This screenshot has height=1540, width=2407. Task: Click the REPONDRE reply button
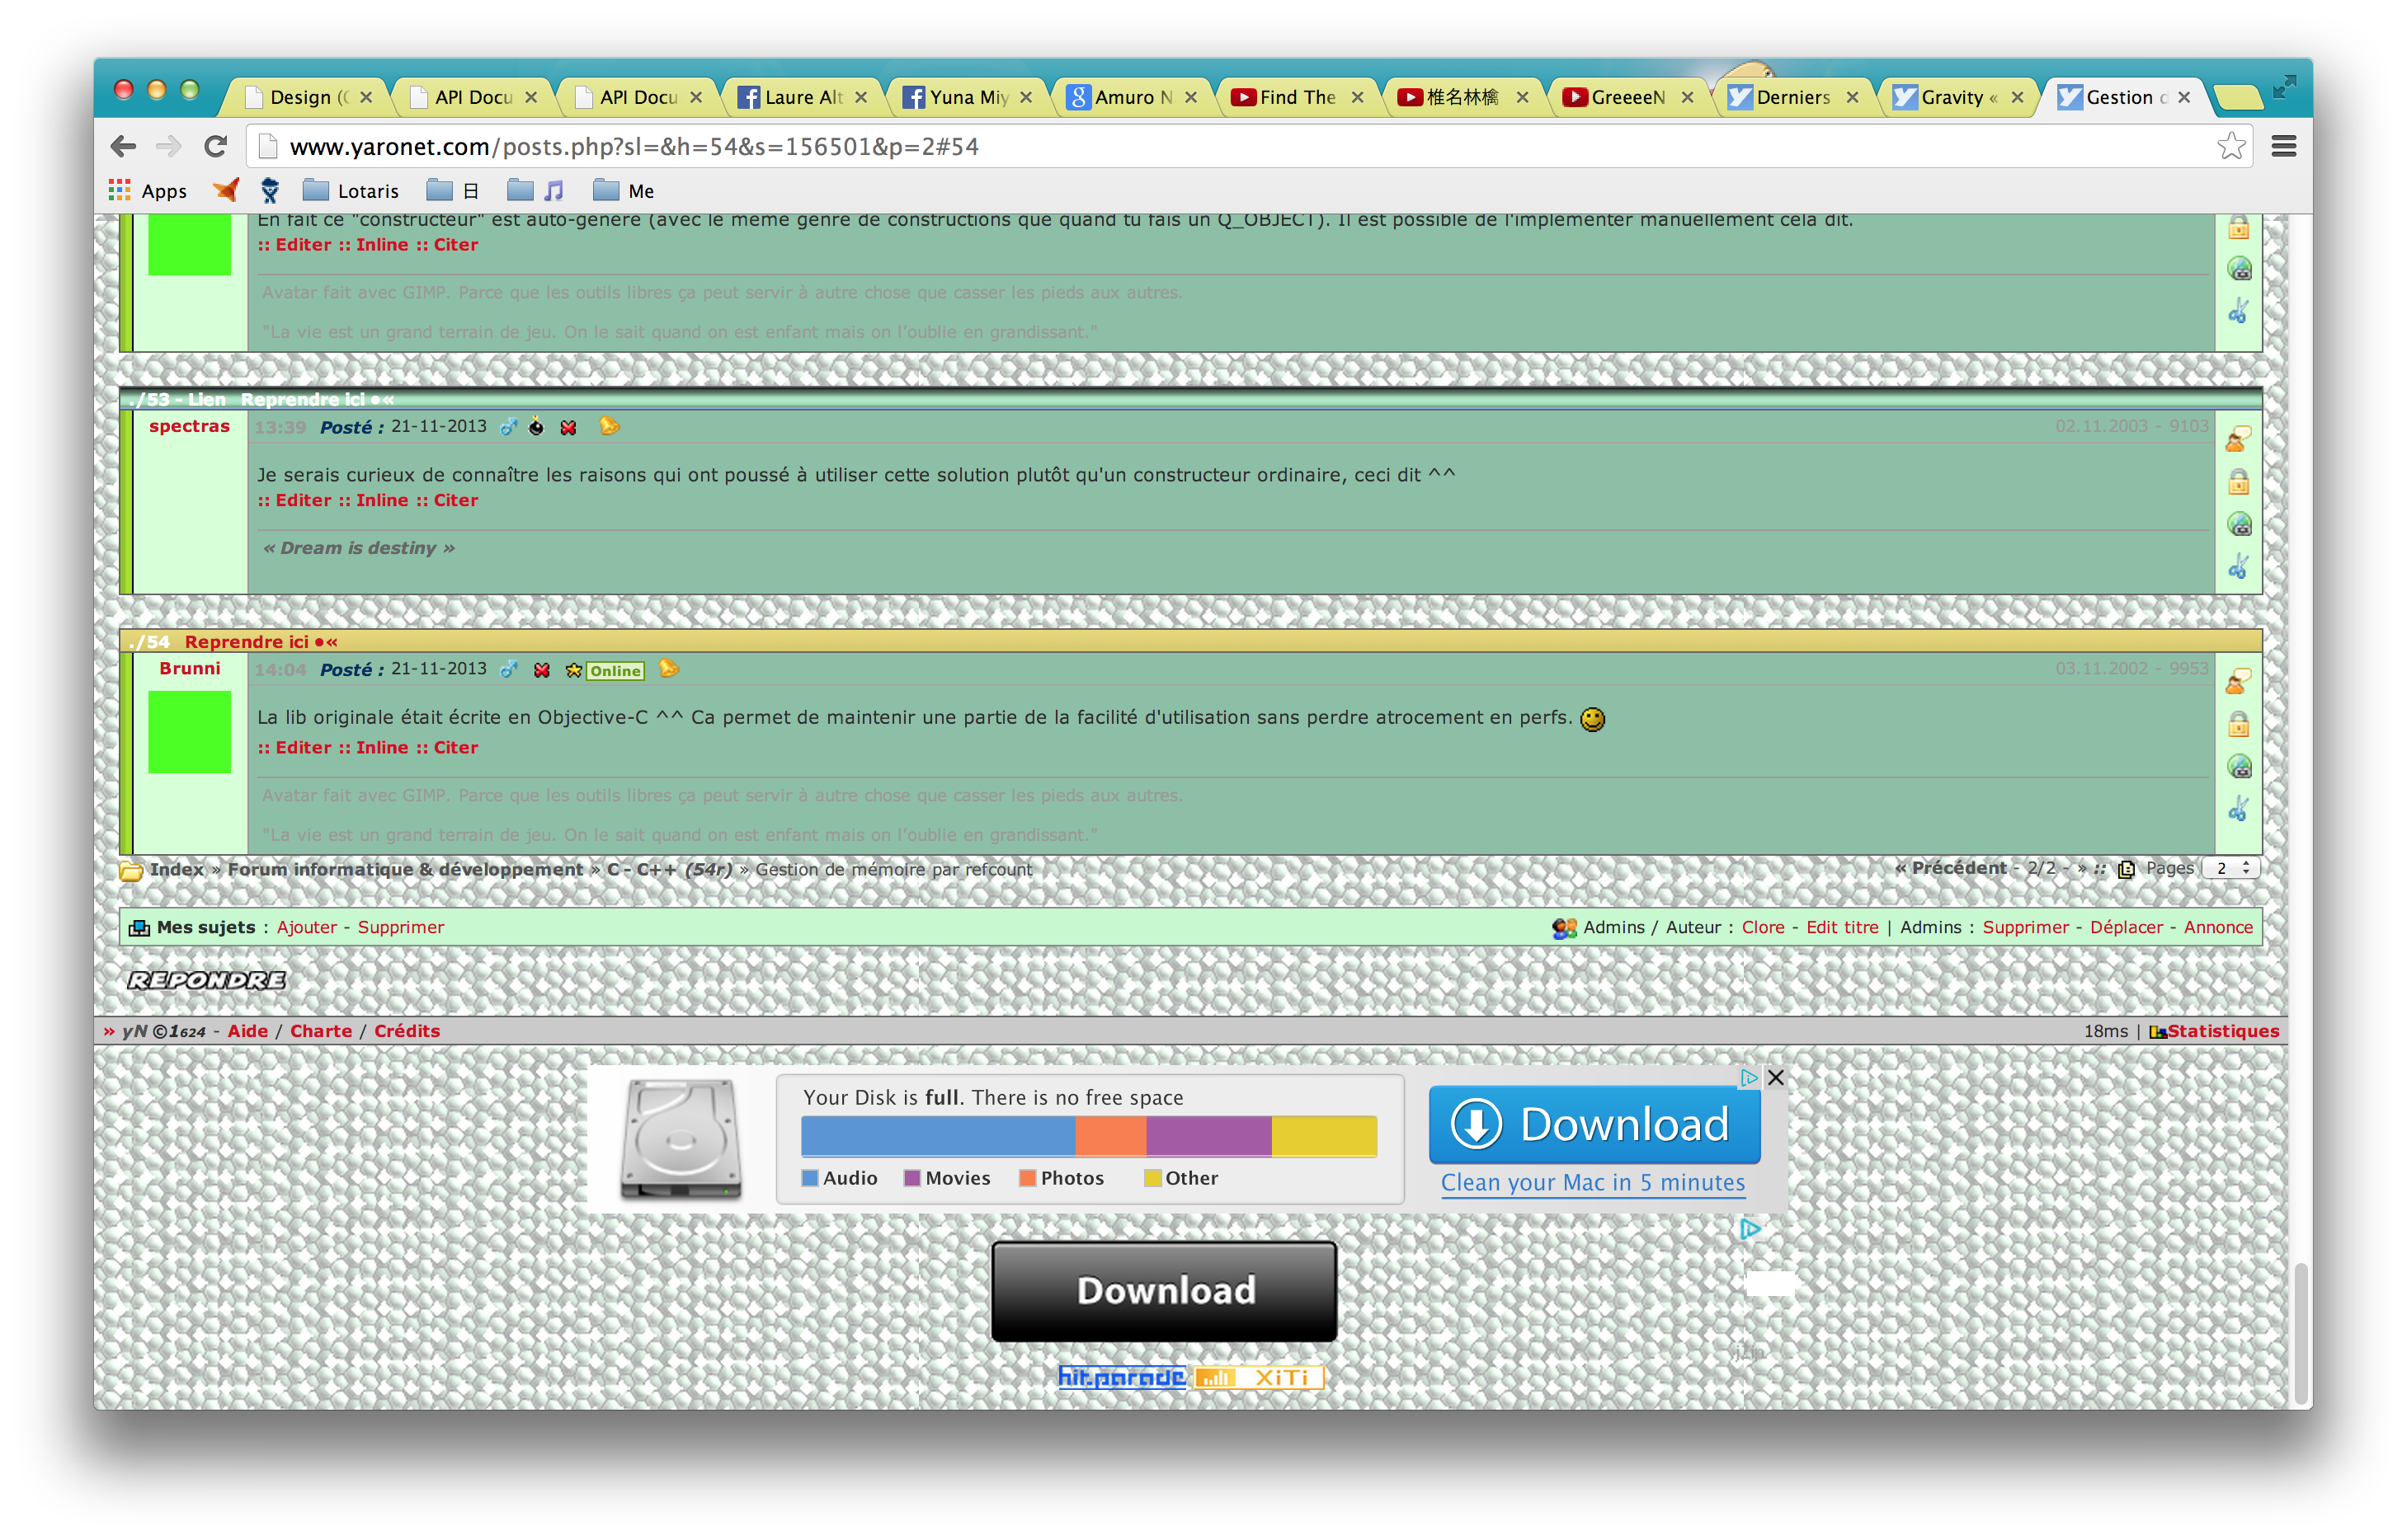coord(206,980)
